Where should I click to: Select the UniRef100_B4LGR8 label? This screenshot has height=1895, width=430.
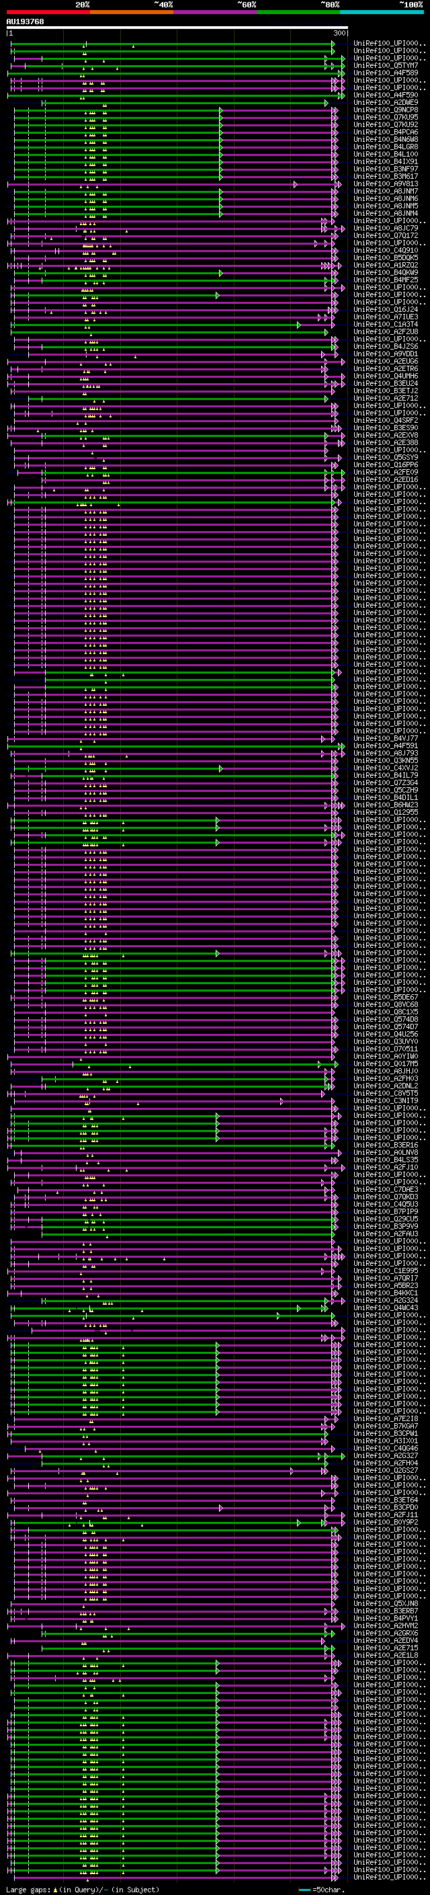coord(386,147)
